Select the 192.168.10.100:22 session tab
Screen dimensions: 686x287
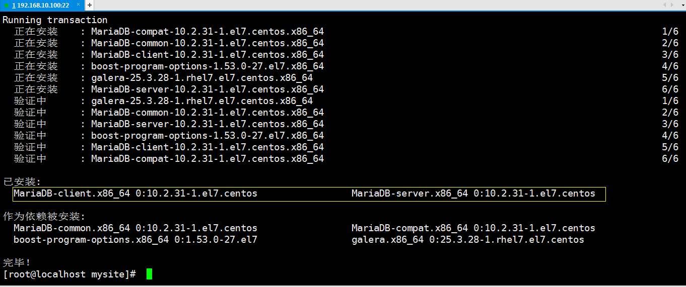pyautogui.click(x=42, y=5)
